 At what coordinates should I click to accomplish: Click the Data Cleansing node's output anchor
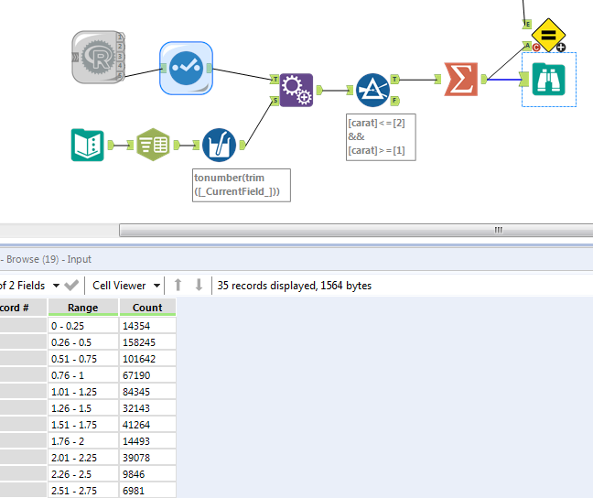210,68
